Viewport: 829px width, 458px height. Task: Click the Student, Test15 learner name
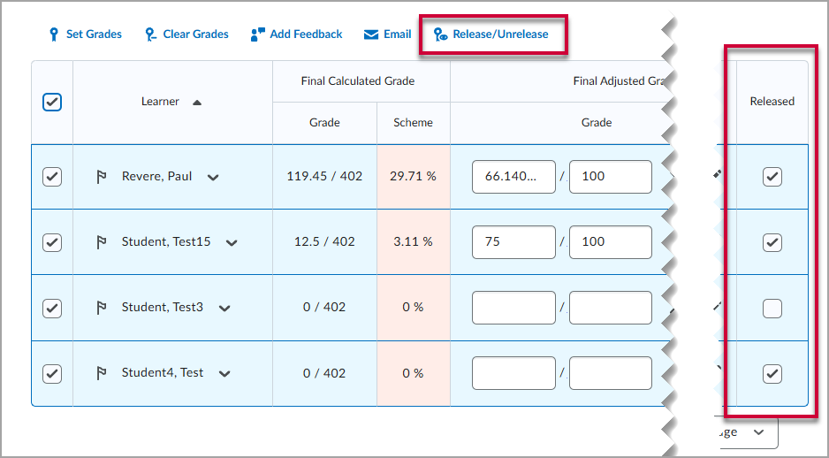166,242
